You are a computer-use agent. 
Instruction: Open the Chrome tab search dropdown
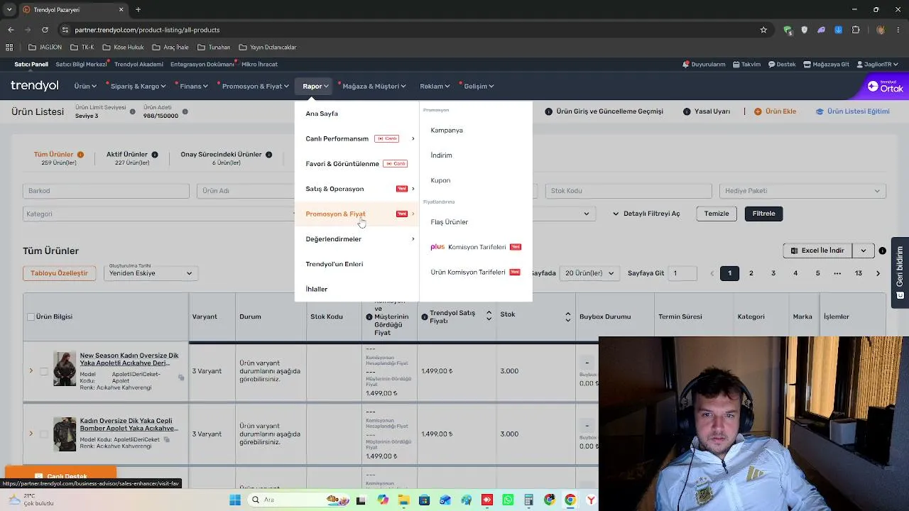[x=9, y=10]
